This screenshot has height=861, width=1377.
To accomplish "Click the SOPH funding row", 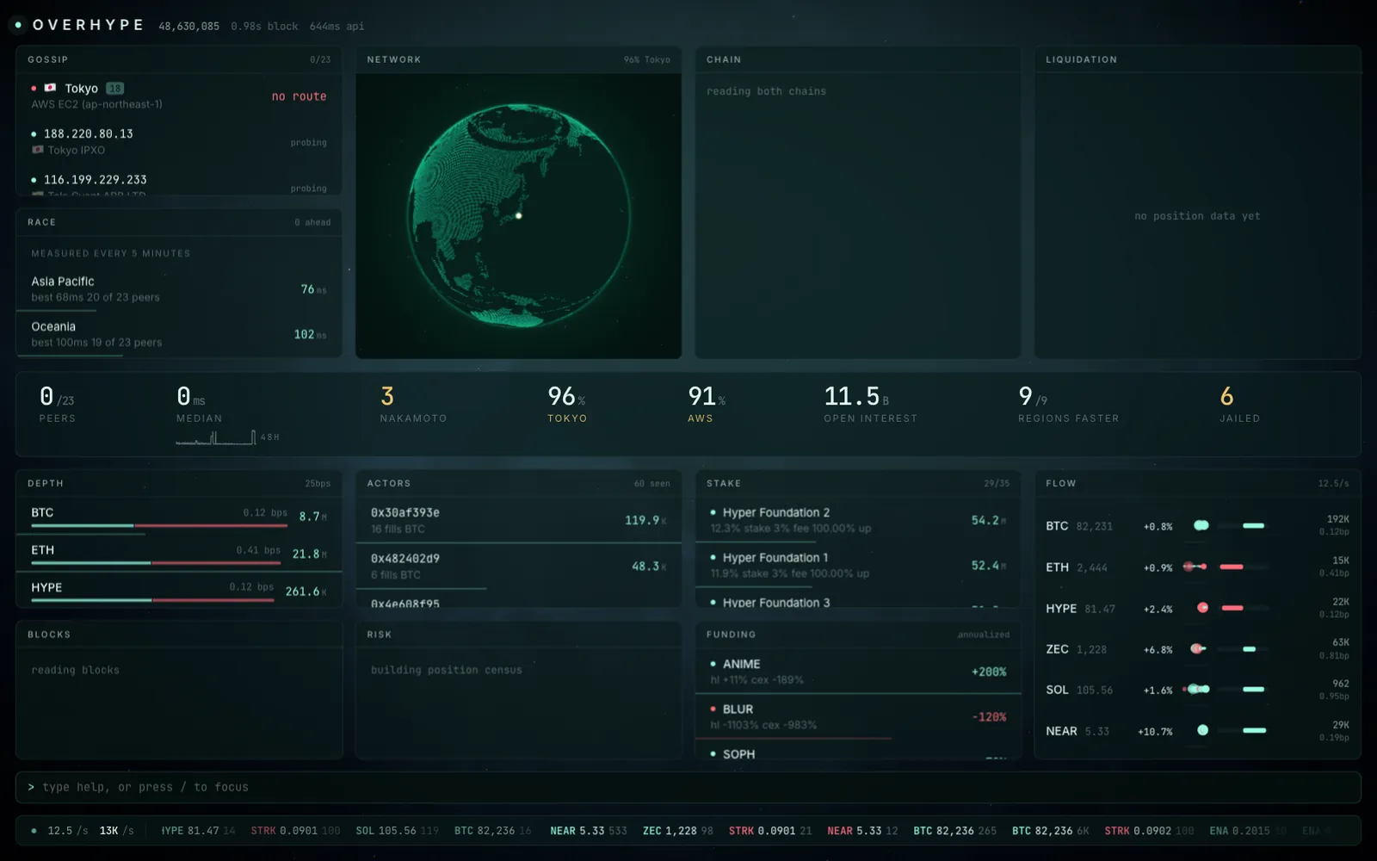I will 858,751.
